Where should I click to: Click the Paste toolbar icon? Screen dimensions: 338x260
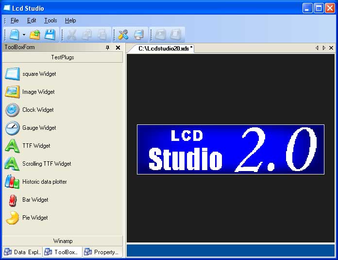[x=102, y=35]
